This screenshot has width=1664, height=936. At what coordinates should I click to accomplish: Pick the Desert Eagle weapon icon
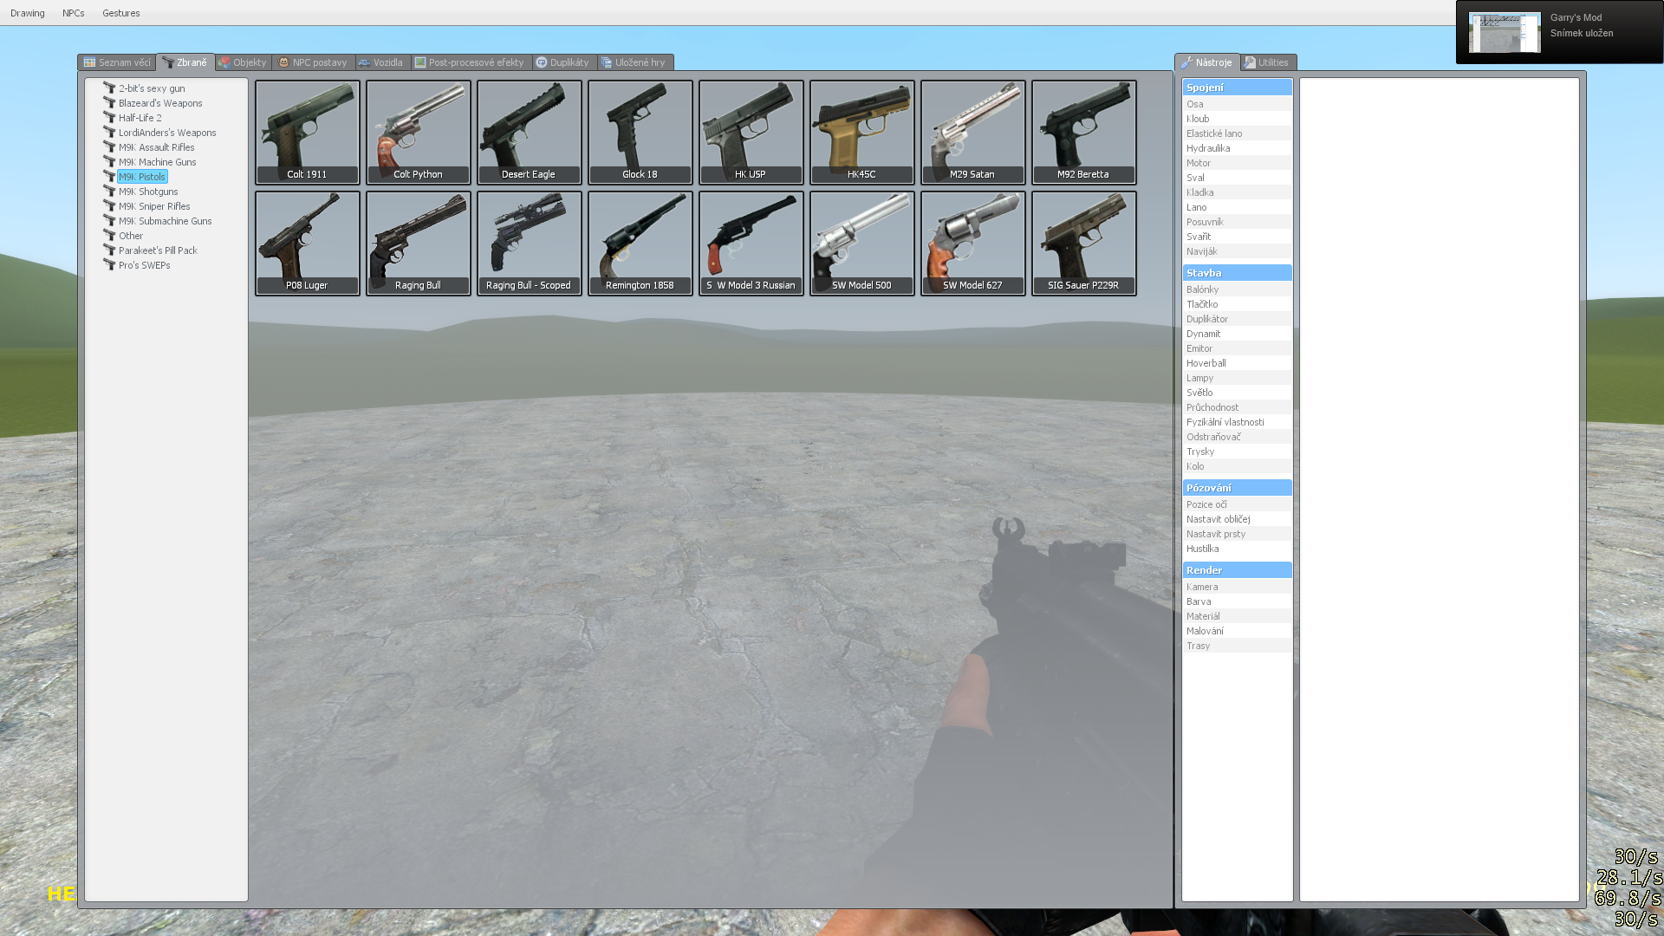tap(530, 132)
